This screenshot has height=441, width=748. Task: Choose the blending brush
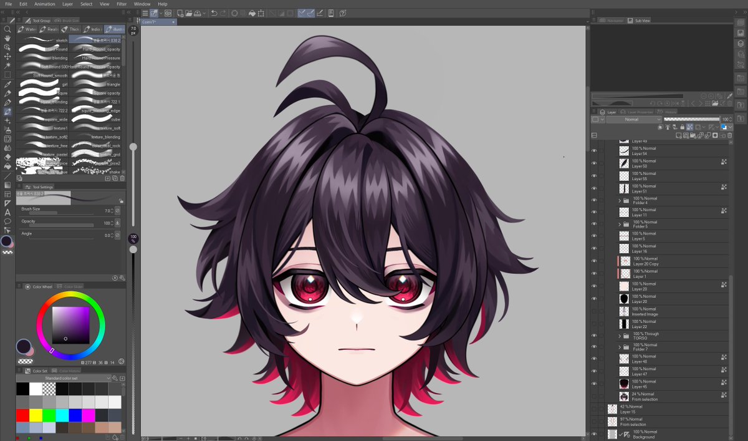(43, 58)
